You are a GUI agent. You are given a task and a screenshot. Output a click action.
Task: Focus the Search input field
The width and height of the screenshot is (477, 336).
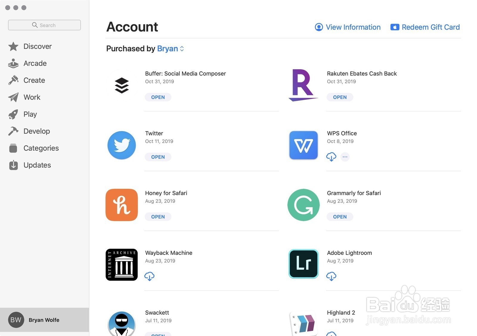(44, 25)
